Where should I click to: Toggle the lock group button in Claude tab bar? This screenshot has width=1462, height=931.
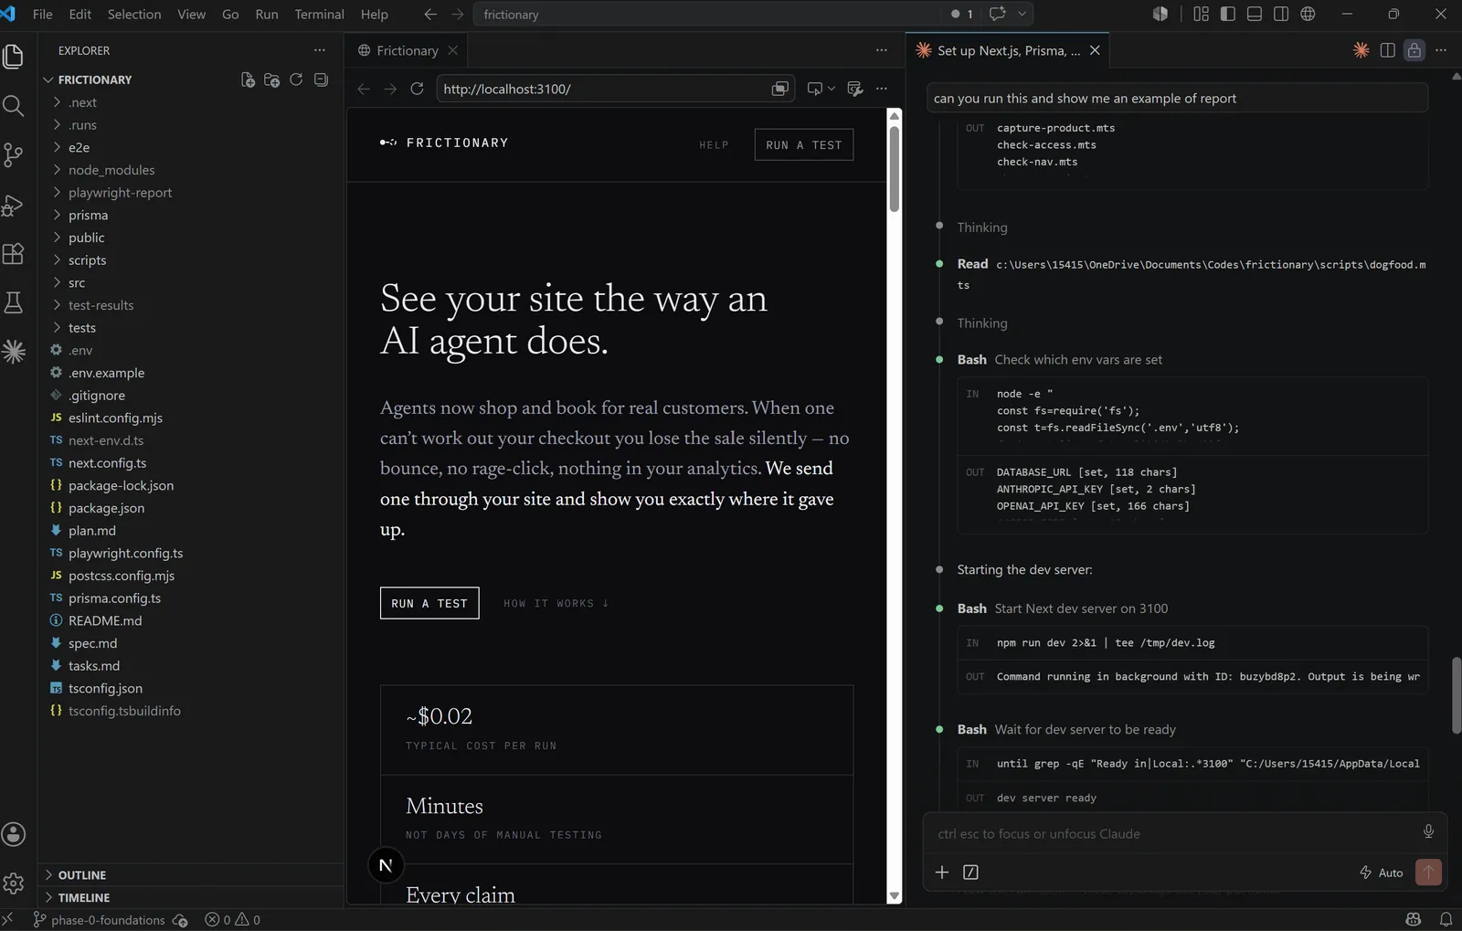coord(1414,50)
